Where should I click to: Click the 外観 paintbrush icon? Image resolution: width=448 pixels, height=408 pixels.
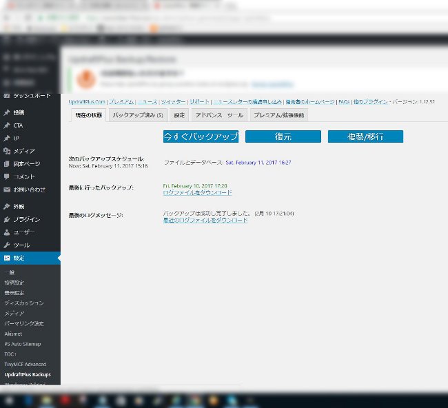[7, 206]
